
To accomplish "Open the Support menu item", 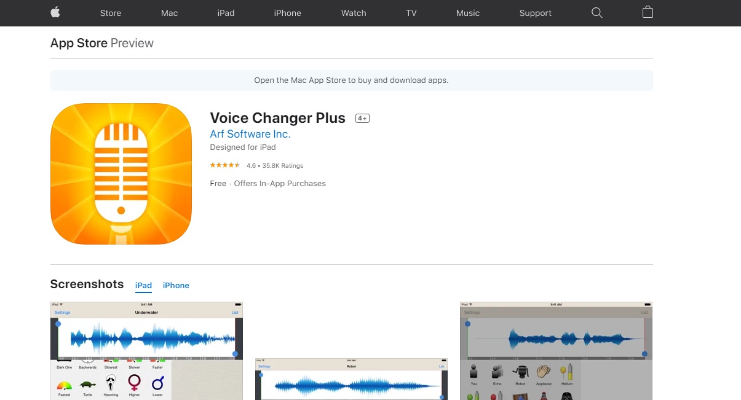I will pos(535,13).
